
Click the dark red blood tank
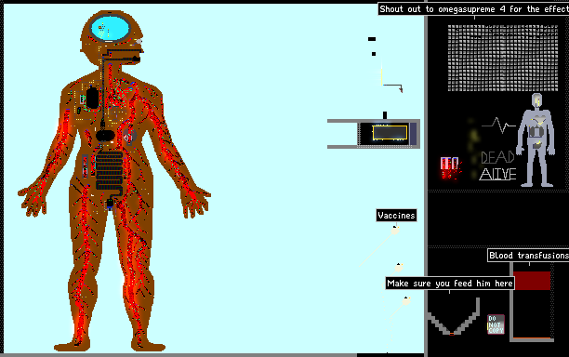pos(532,281)
